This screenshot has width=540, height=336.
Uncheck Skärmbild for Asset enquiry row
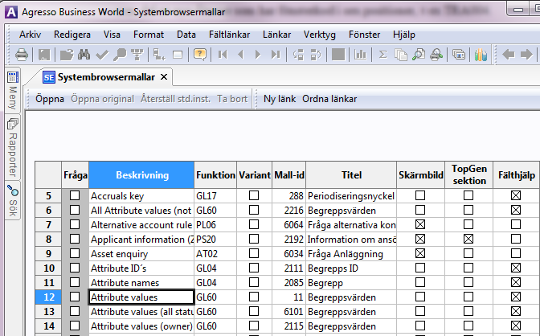[420, 254]
